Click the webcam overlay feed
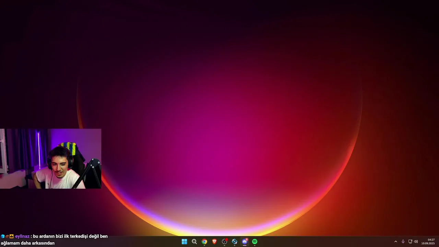The width and height of the screenshot is (439, 247). pyautogui.click(x=50, y=158)
